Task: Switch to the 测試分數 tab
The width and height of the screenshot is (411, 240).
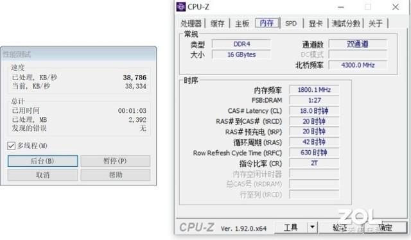Action: click(345, 23)
